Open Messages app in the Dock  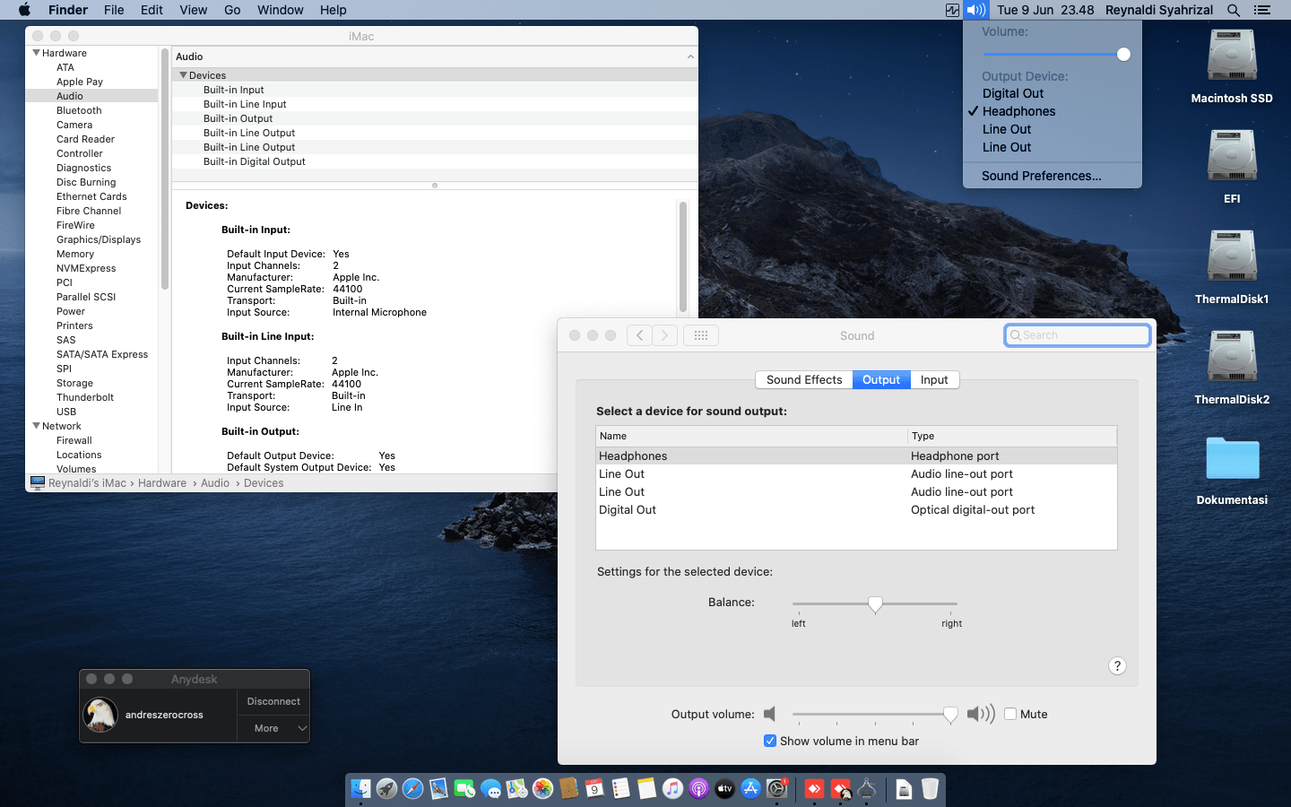click(490, 788)
